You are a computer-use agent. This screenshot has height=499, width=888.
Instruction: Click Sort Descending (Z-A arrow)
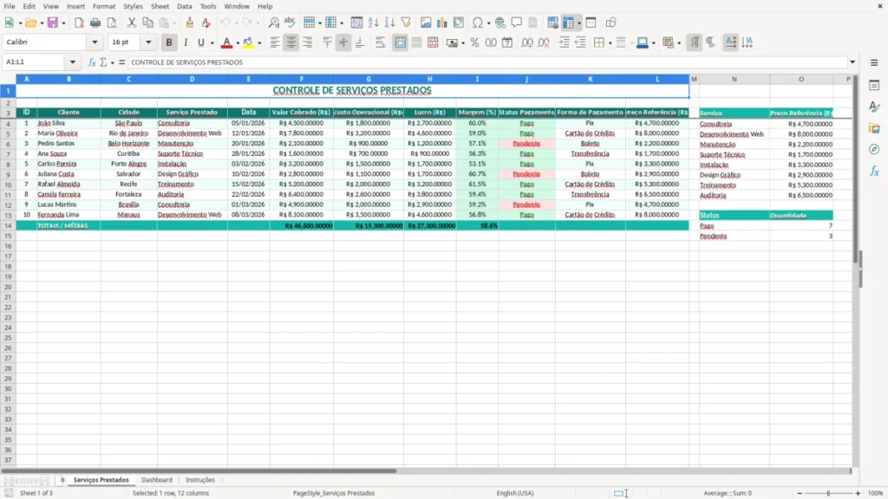point(389,23)
